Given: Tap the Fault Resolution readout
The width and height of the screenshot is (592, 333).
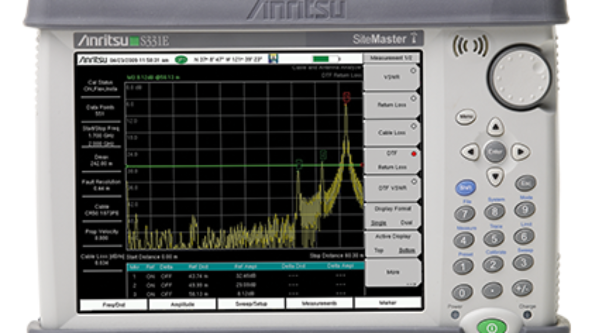Looking at the screenshot, I should [x=100, y=185].
